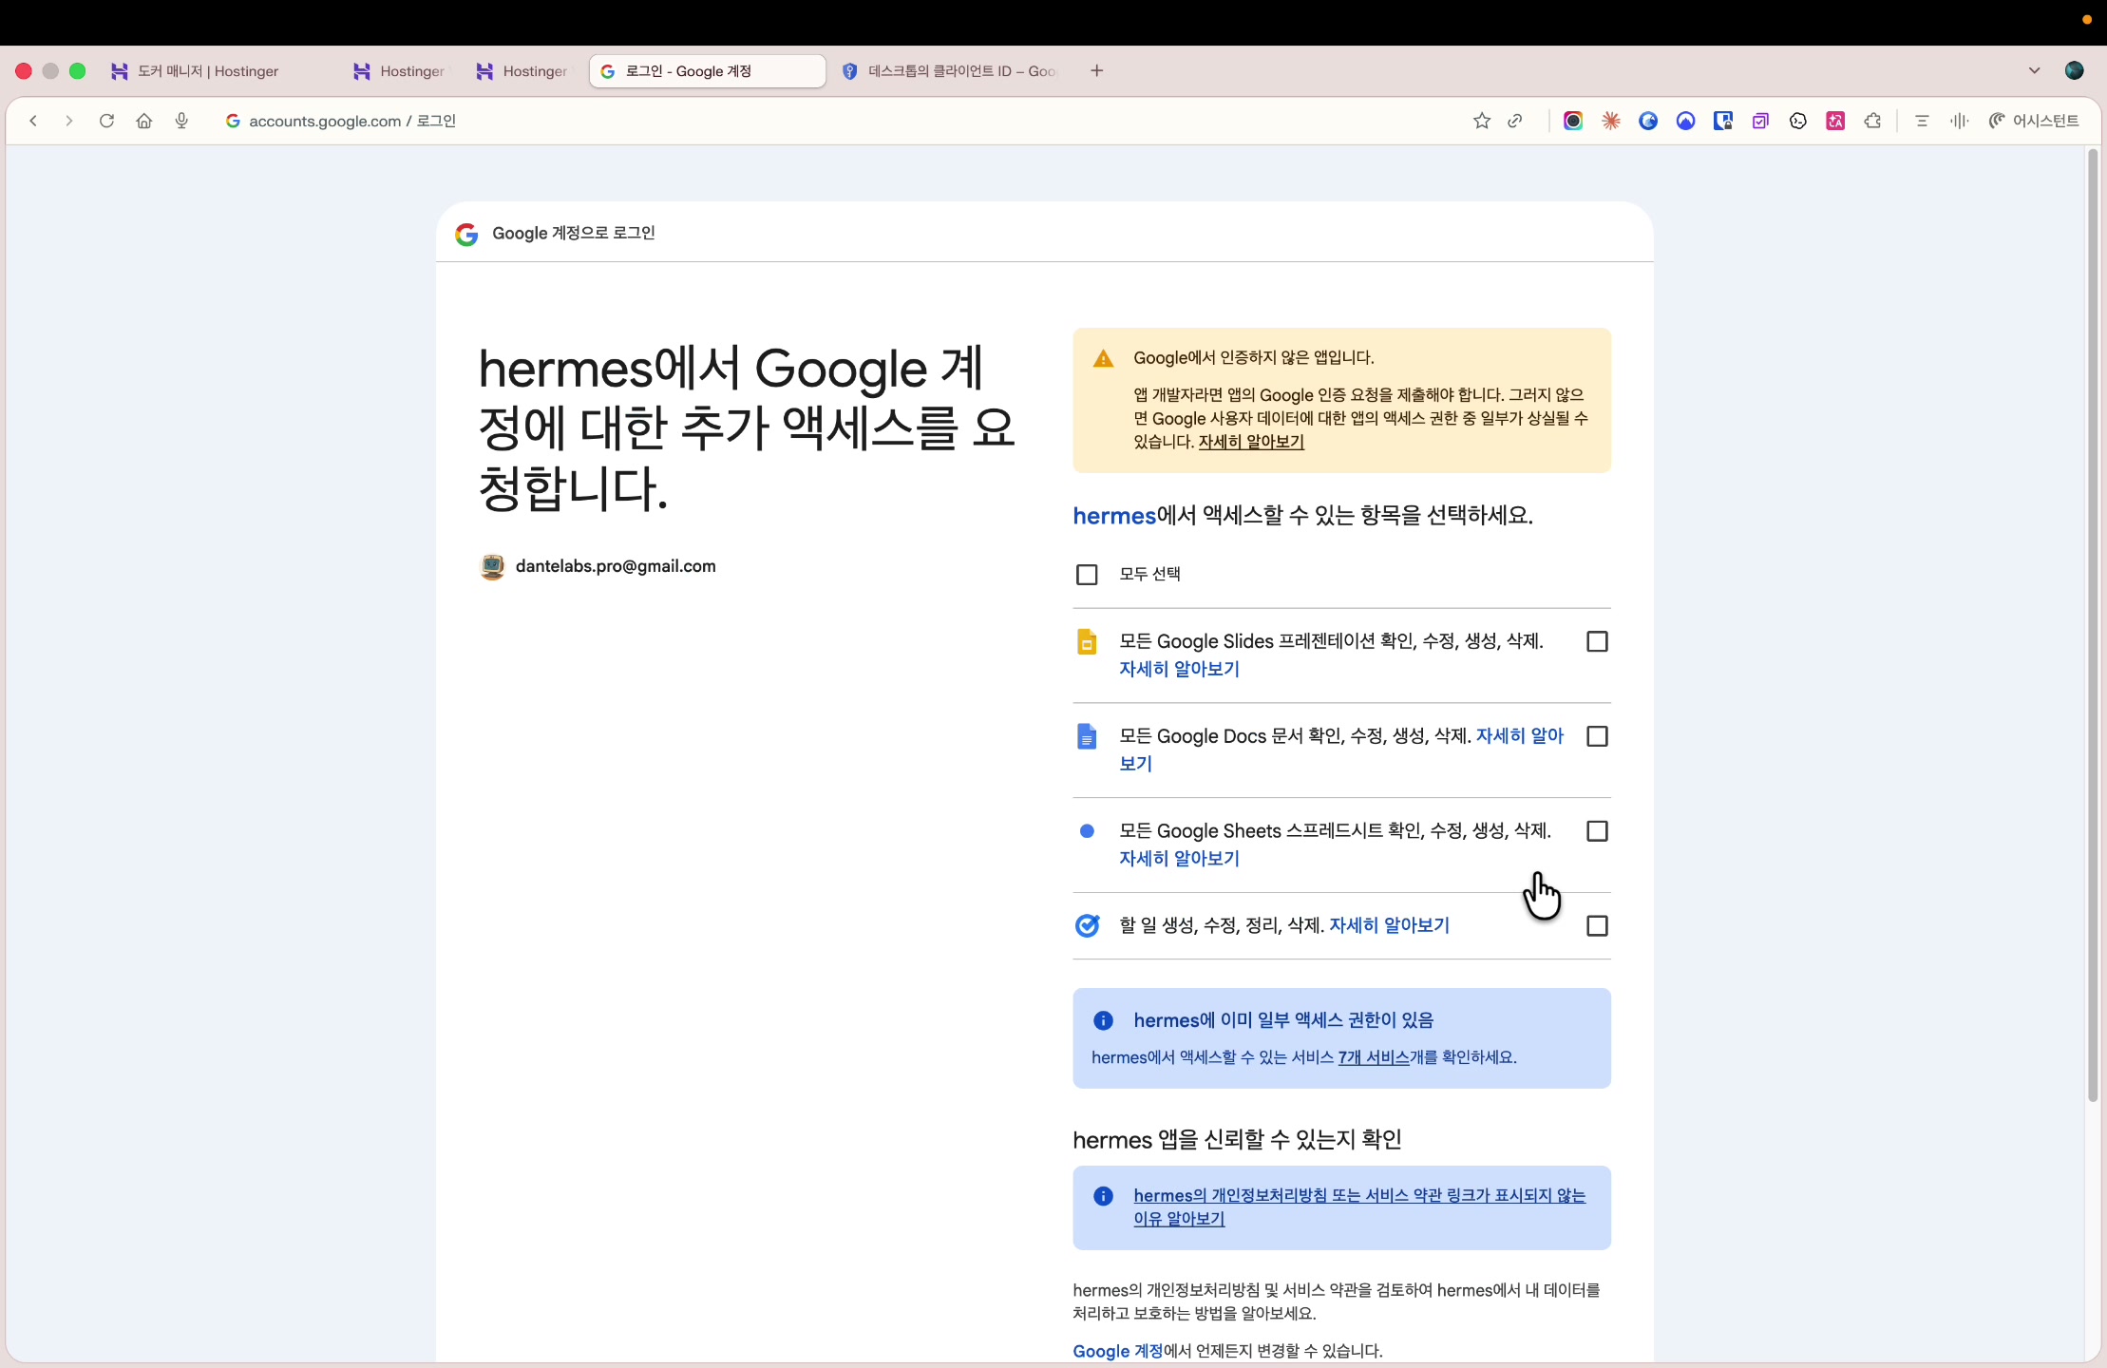The height and width of the screenshot is (1368, 2107).
Task: Check the 모두 선택 checkbox
Action: tap(1087, 575)
